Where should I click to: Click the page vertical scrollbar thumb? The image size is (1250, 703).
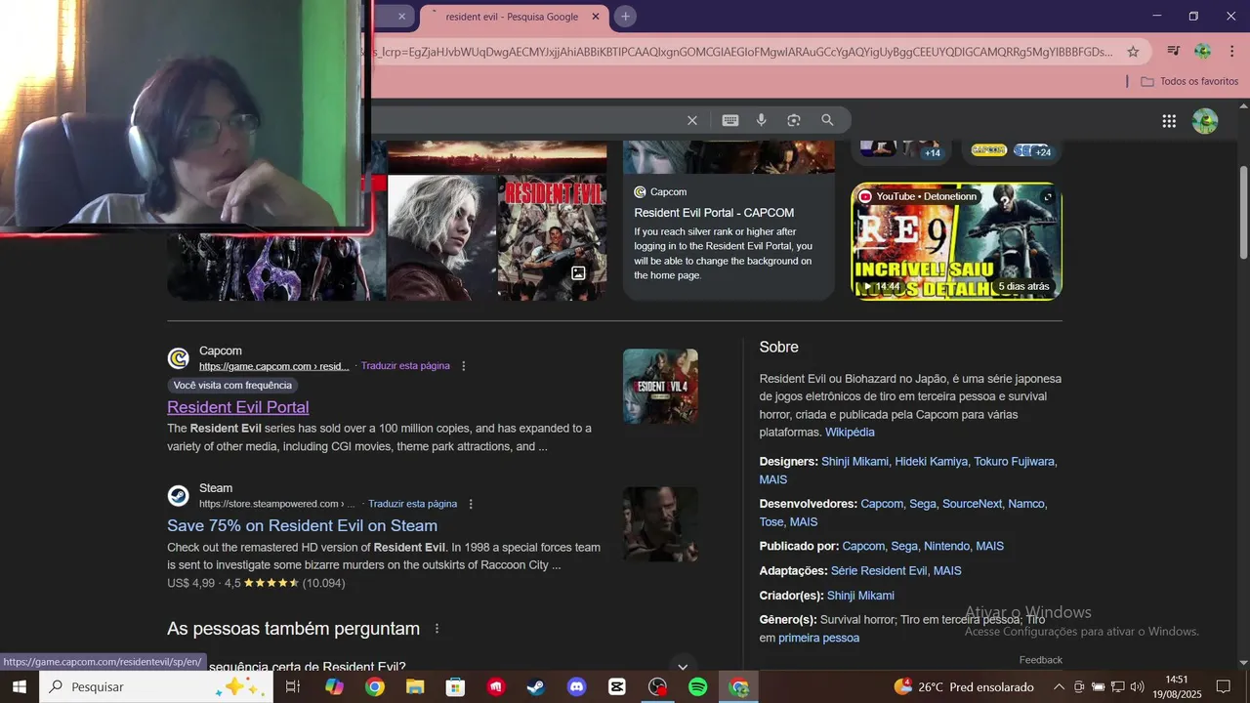[1243, 212]
